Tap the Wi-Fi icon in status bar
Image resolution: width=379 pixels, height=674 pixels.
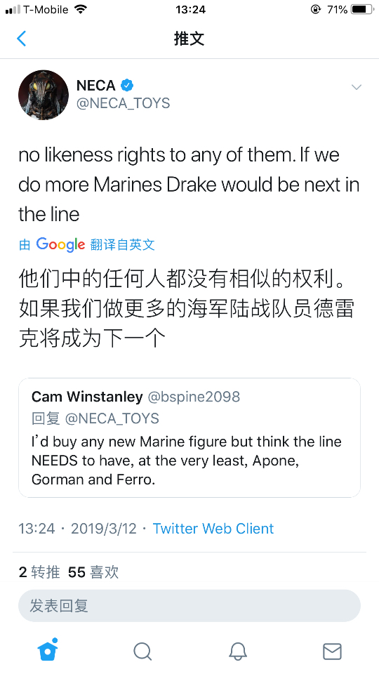[80, 9]
